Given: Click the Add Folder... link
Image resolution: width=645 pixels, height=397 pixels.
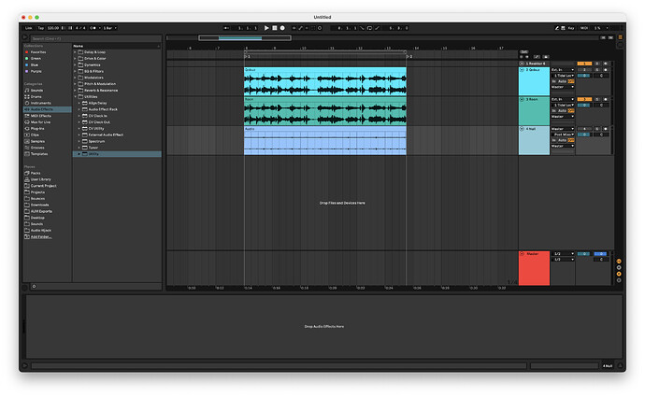Looking at the screenshot, I should (41, 236).
